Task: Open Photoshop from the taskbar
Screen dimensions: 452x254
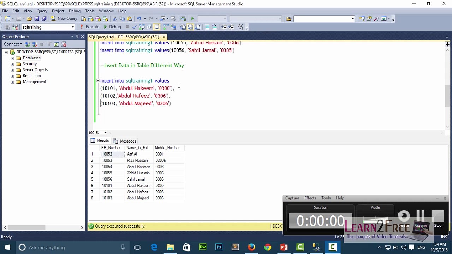Action: pos(219,247)
